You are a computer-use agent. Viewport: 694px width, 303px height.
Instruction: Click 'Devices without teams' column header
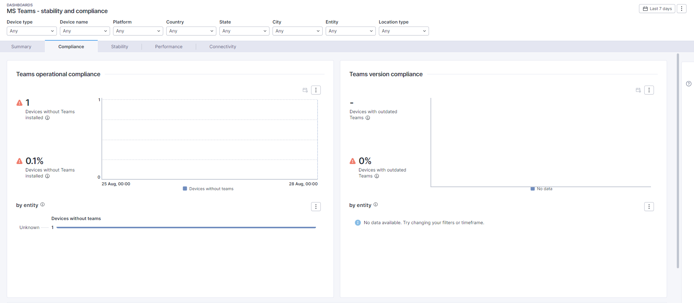click(x=76, y=219)
